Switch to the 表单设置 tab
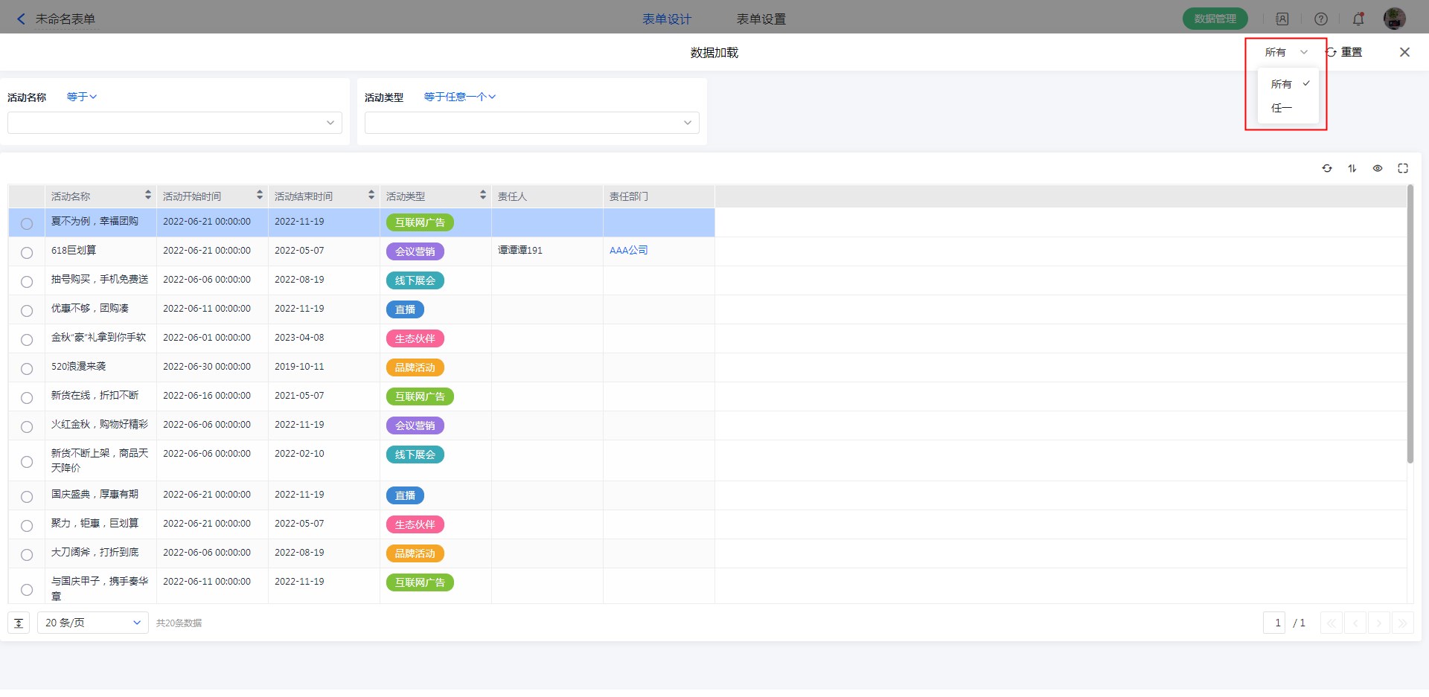 point(761,19)
